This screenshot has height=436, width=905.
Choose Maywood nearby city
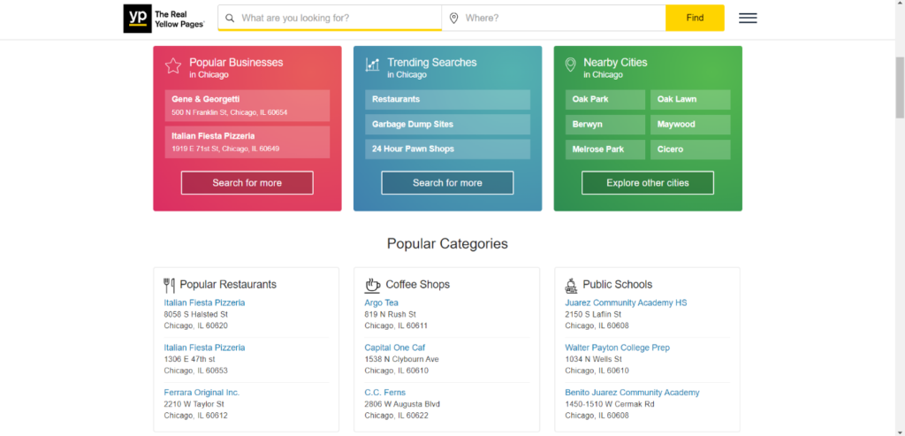click(690, 124)
